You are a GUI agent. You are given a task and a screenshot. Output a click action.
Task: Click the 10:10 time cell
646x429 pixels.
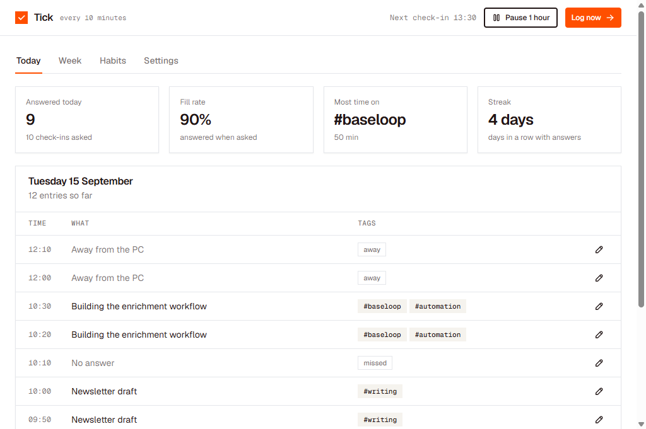pyautogui.click(x=40, y=363)
